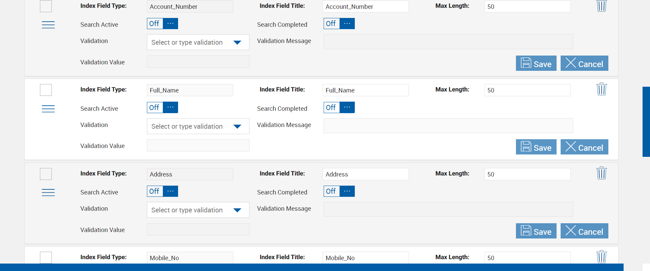Click the Max Length box for Address

[x=527, y=174]
